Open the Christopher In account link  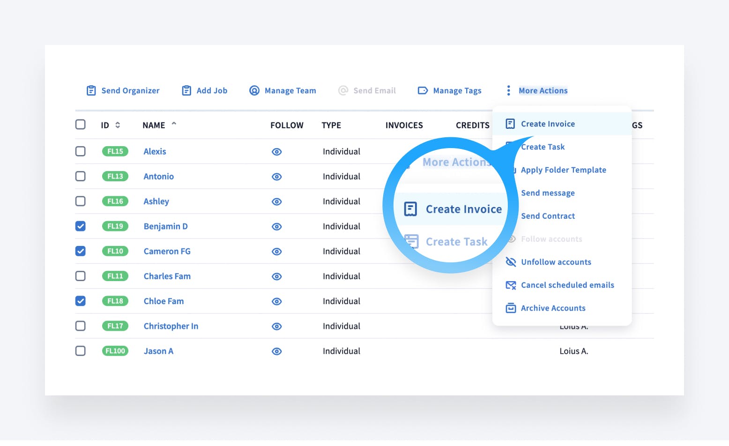point(171,326)
